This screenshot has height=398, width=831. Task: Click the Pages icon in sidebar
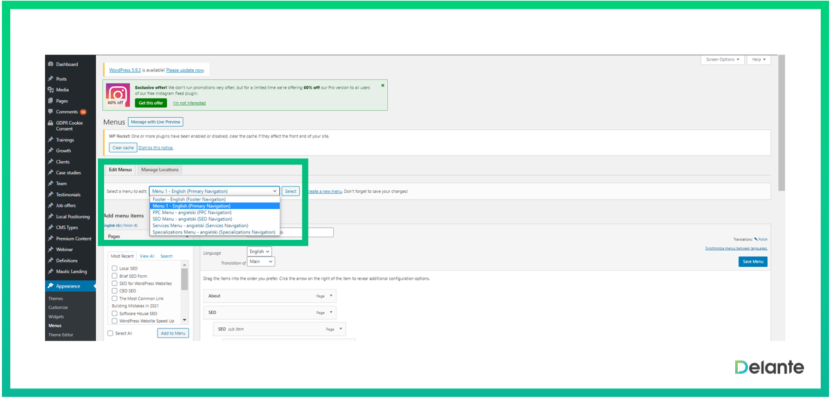[50, 101]
